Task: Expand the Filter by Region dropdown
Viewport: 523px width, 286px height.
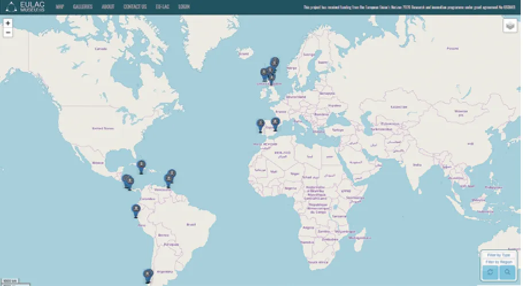Action: point(499,262)
